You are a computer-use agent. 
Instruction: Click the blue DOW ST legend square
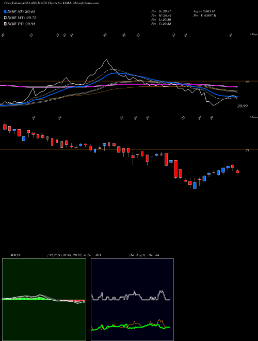(5, 11)
